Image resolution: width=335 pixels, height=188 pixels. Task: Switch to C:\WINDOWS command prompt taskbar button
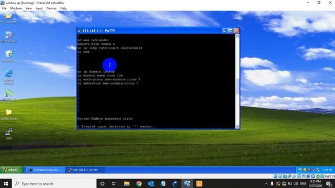tap(45, 170)
